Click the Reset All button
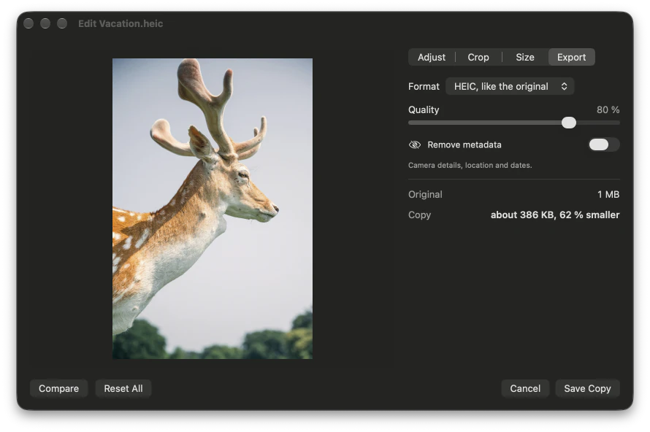Viewport: 650px width, 432px height. point(123,388)
